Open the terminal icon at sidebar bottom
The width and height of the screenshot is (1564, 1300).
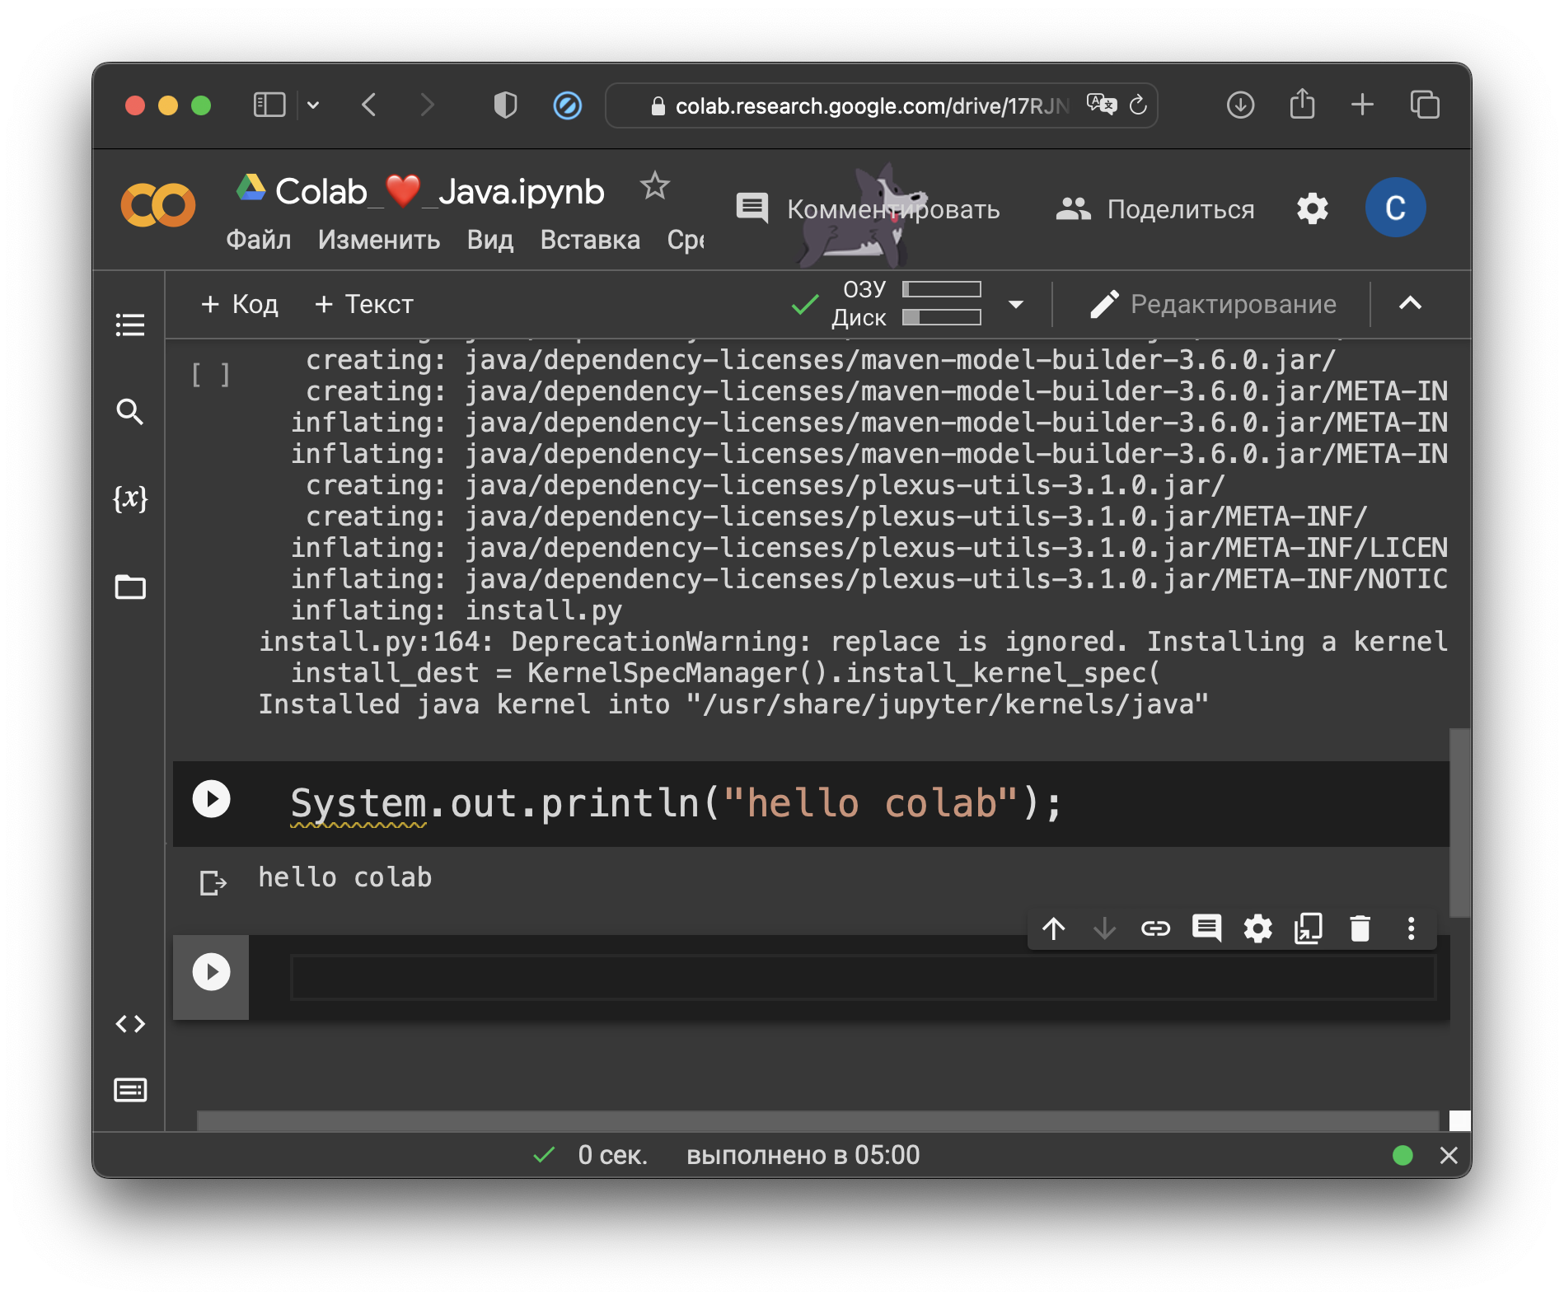click(130, 1090)
